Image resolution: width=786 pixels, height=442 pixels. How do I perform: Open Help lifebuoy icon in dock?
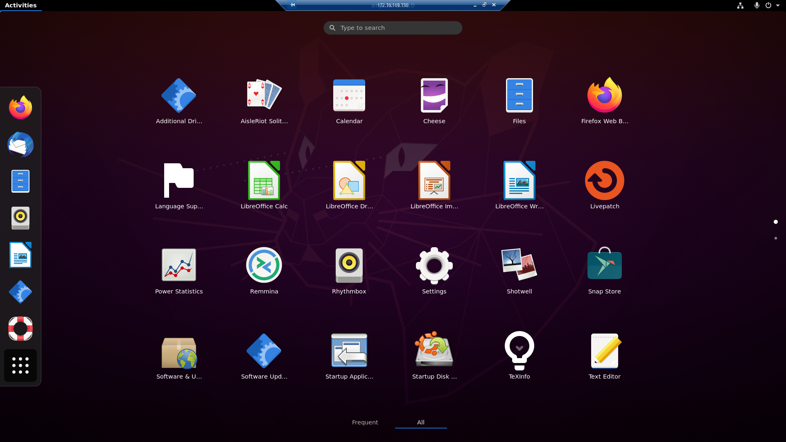coord(20,329)
